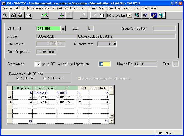Image resolution: width=184 pixels, height=136 pixels.
Task: Click the scrollbar thumb in the table
Action: pyautogui.click(x=112, y=92)
